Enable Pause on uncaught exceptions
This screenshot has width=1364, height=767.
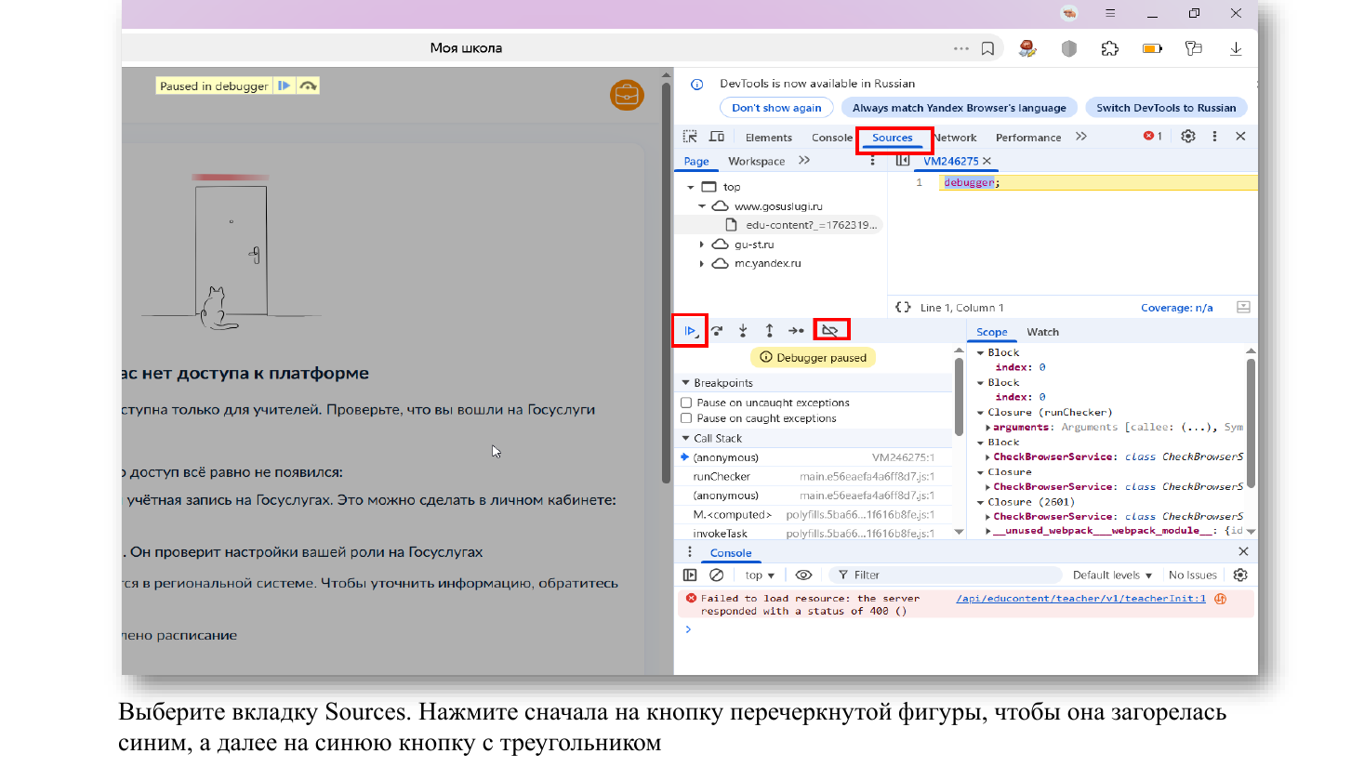686,403
